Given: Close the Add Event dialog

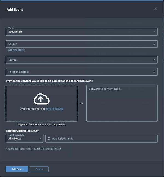Looking at the screenshot, I should pos(156,9).
